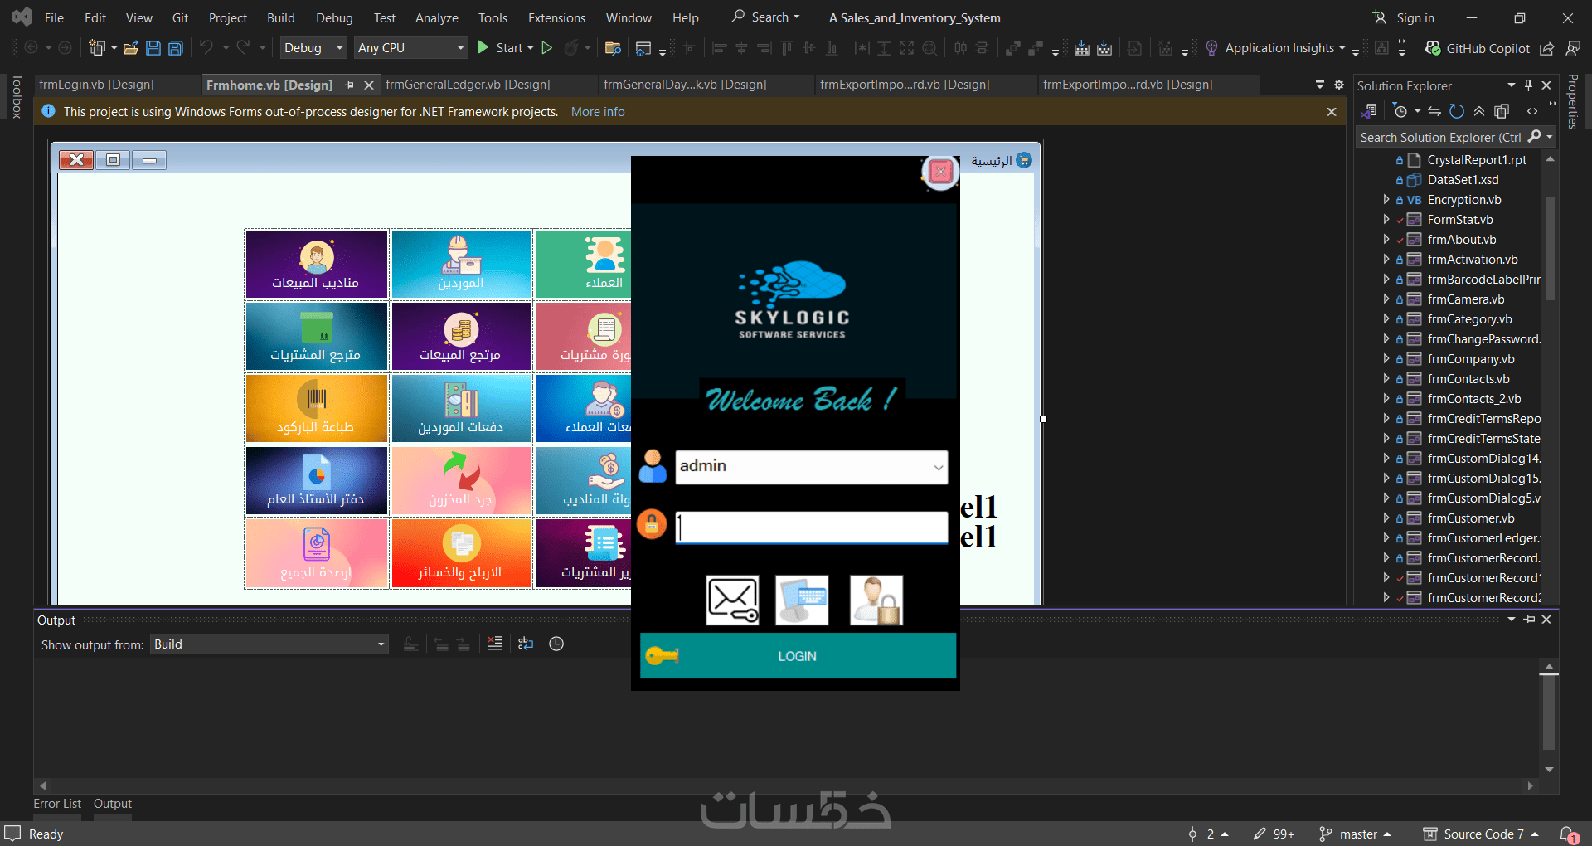Open the Source Code 7 repository selector

tap(1482, 834)
